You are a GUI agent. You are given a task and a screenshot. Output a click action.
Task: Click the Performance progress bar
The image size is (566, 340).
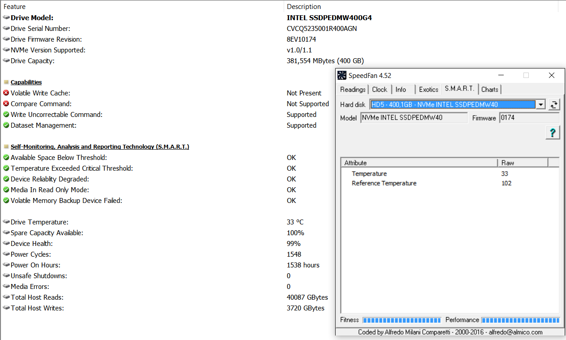pos(520,320)
